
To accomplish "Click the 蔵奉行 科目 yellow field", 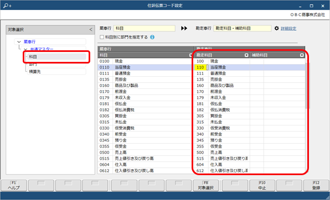I will click(145, 28).
